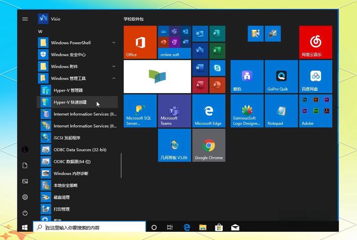Click the app list scrollbar
This screenshot has width=357, height=240.
click(121, 166)
